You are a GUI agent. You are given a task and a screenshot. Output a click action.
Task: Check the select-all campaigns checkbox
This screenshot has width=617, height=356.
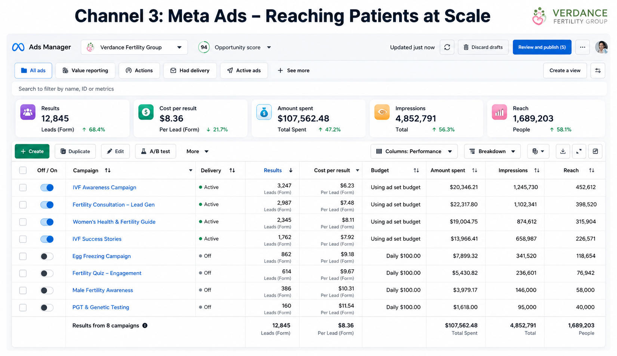coord(23,170)
